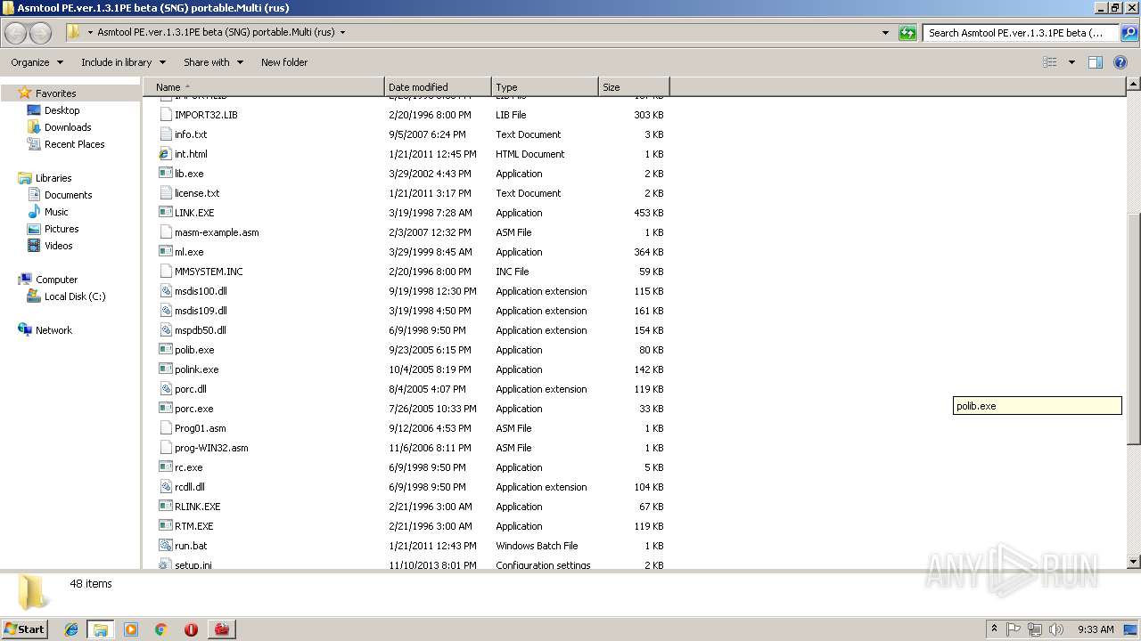The image size is (1141, 641).
Task: Click the search input field
Action: 1021,33
